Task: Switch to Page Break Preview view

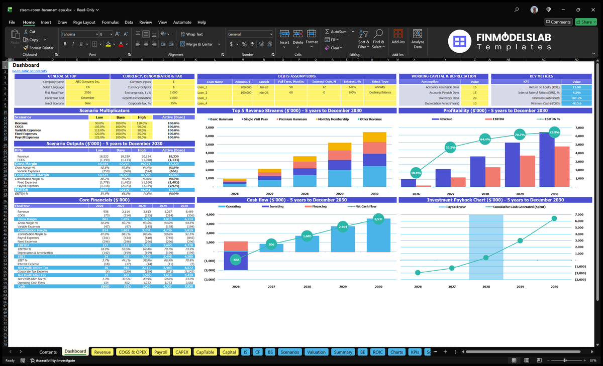Action: 538,360
